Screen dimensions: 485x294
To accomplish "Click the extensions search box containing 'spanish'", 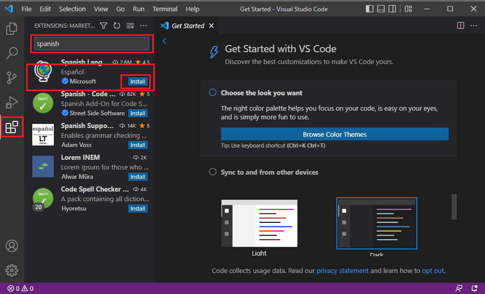I will 92,44.
